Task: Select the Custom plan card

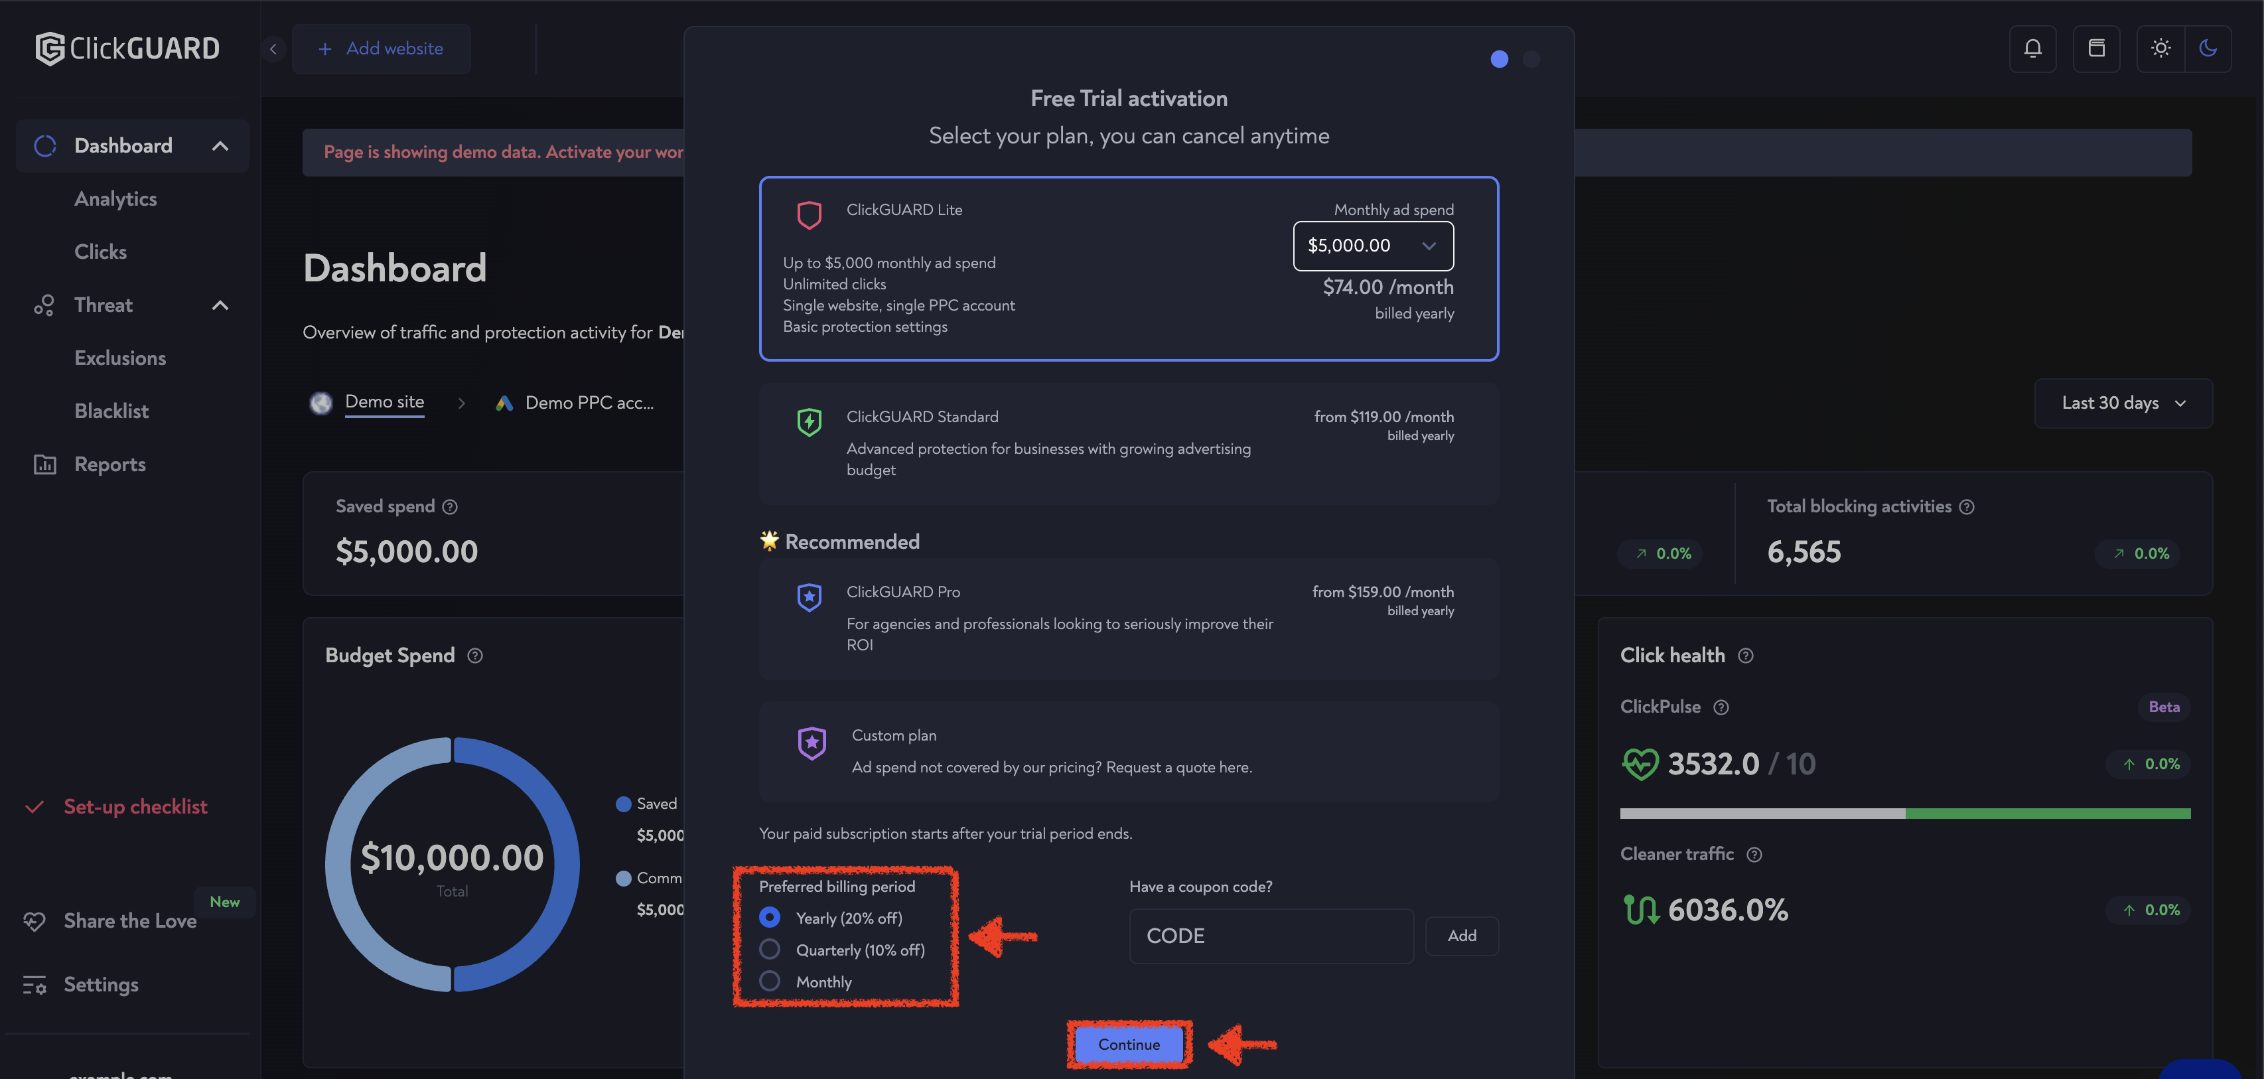Action: tap(1129, 751)
